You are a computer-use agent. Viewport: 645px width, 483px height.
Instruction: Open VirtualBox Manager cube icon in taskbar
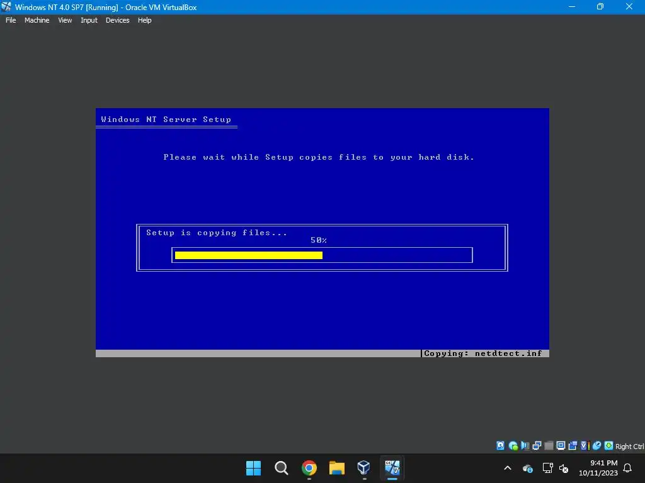pyautogui.click(x=364, y=468)
